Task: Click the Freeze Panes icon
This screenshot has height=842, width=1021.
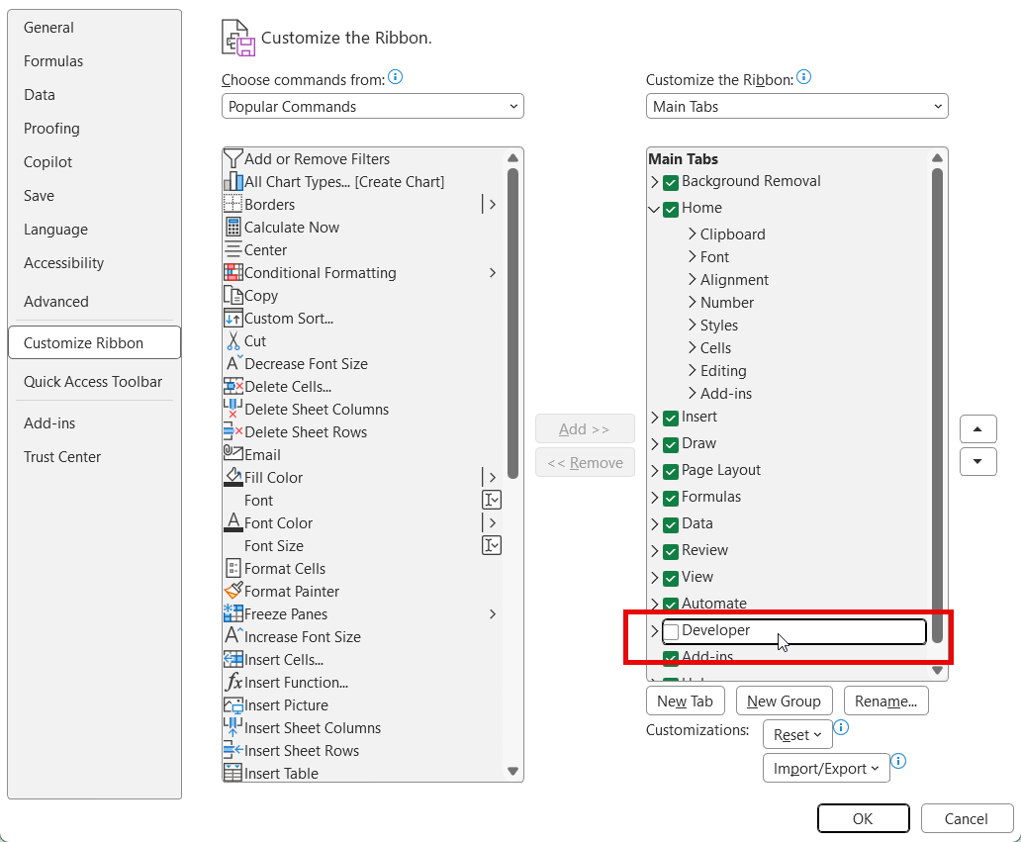Action: 233,613
